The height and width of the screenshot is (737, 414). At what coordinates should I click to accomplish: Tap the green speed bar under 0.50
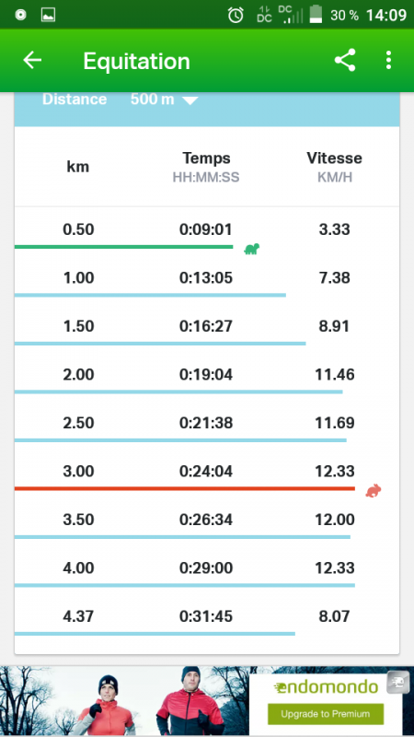pos(124,246)
